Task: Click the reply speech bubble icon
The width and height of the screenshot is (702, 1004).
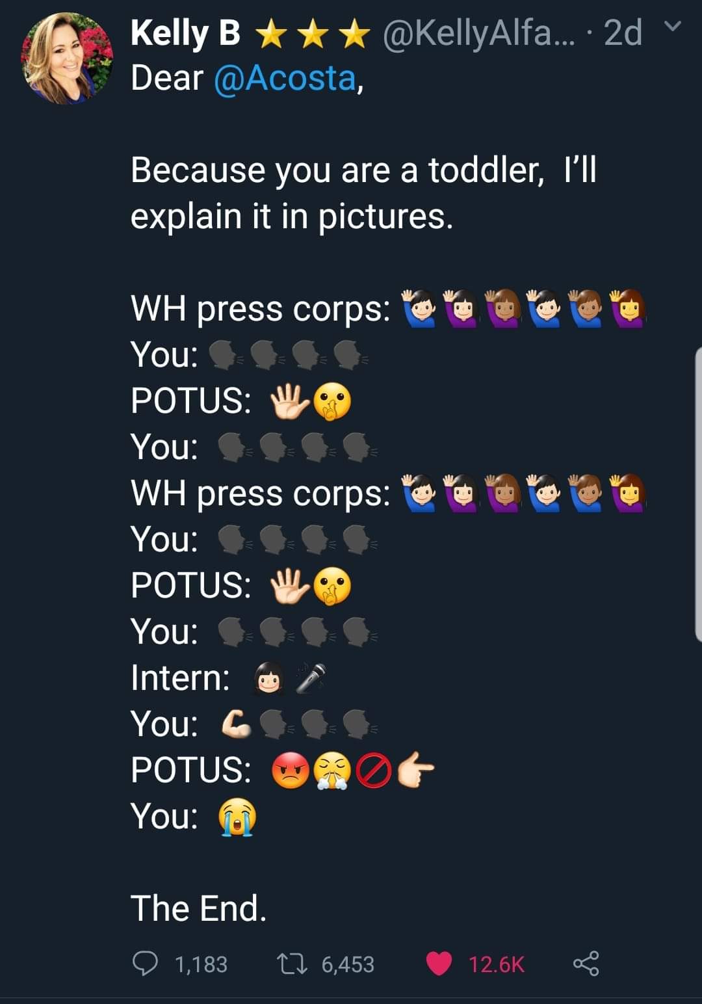Action: point(144,964)
